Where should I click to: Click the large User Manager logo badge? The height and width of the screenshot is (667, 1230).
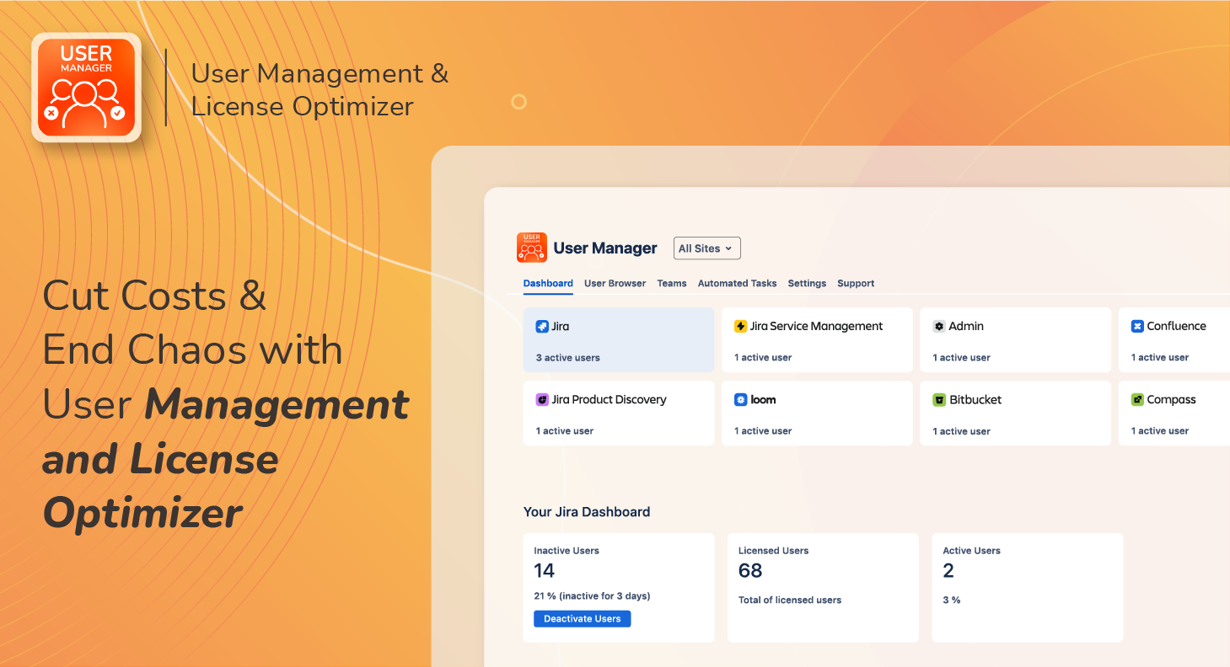86,87
